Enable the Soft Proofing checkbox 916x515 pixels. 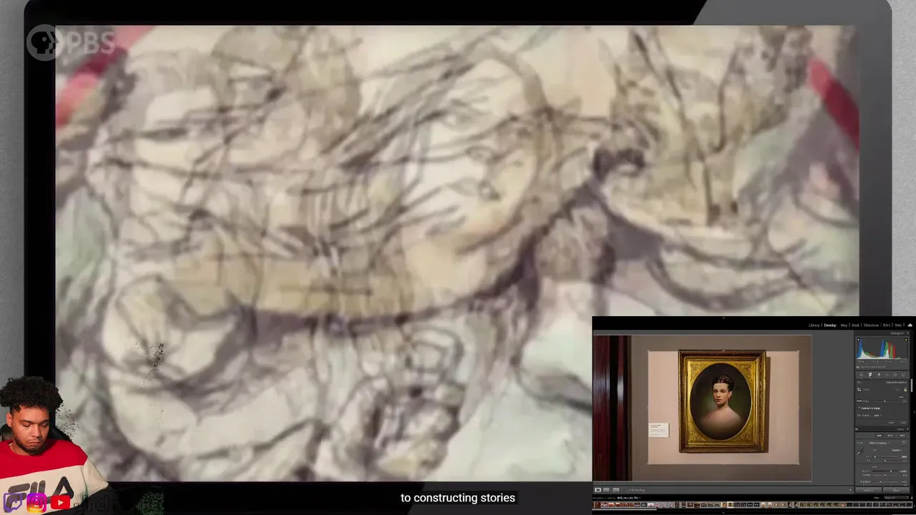tap(627, 490)
